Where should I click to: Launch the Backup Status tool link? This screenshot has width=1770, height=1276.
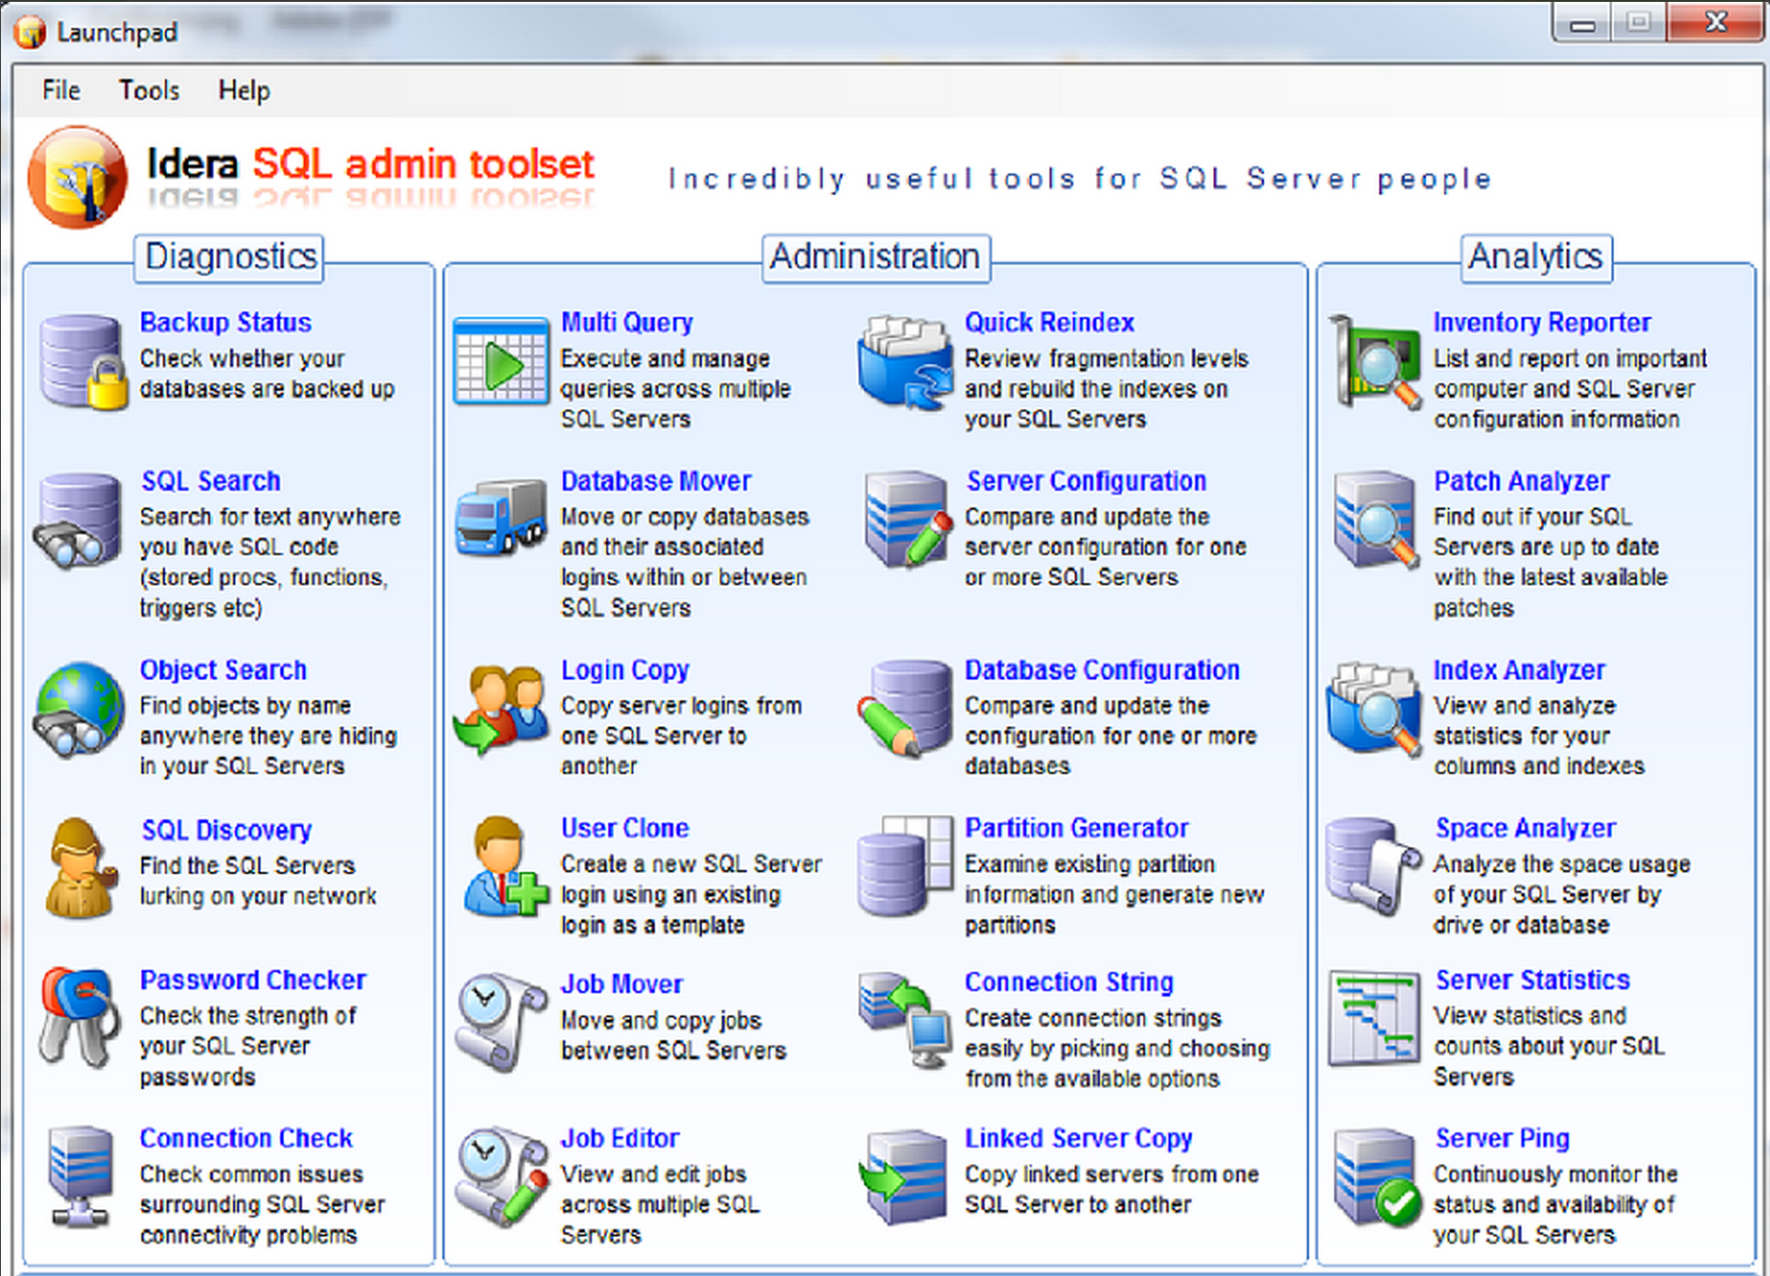226,323
